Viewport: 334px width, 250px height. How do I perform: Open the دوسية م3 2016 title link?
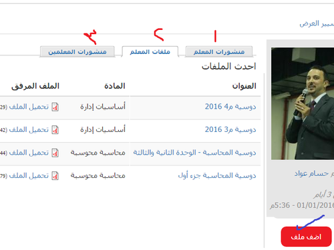(x=230, y=129)
